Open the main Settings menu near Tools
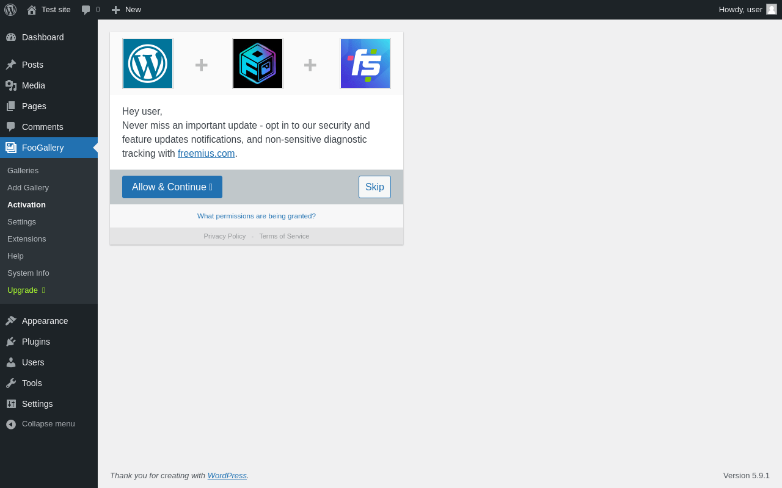This screenshot has height=488, width=782. tap(49, 404)
